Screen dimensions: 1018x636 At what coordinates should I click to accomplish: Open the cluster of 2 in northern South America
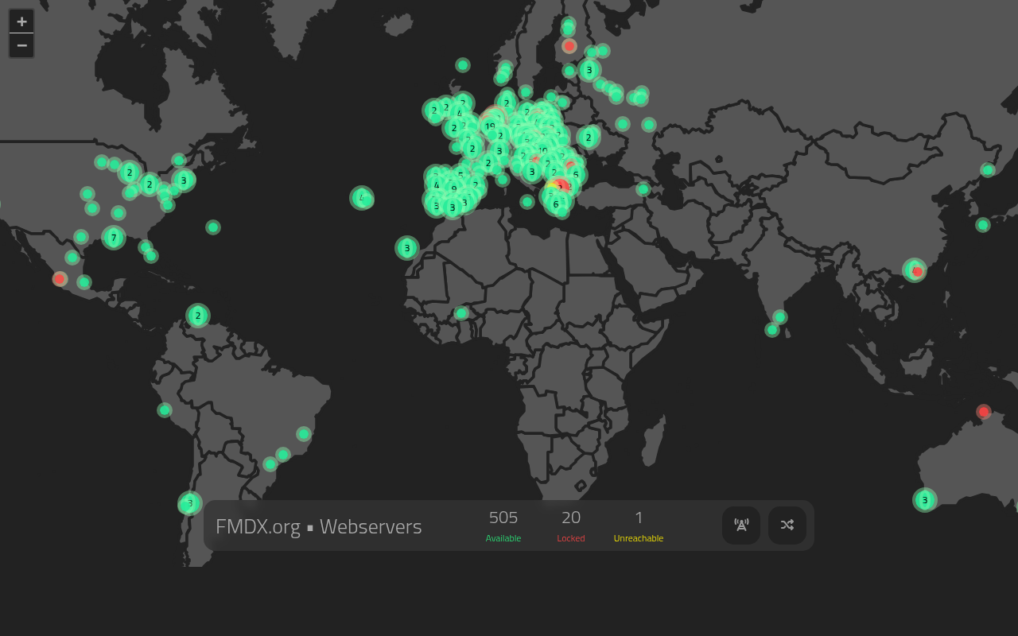click(198, 316)
